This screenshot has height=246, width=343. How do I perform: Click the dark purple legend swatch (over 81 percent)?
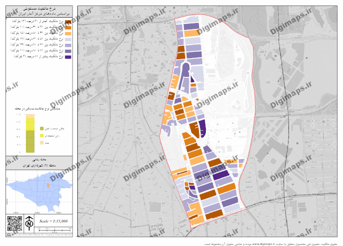(68, 57)
